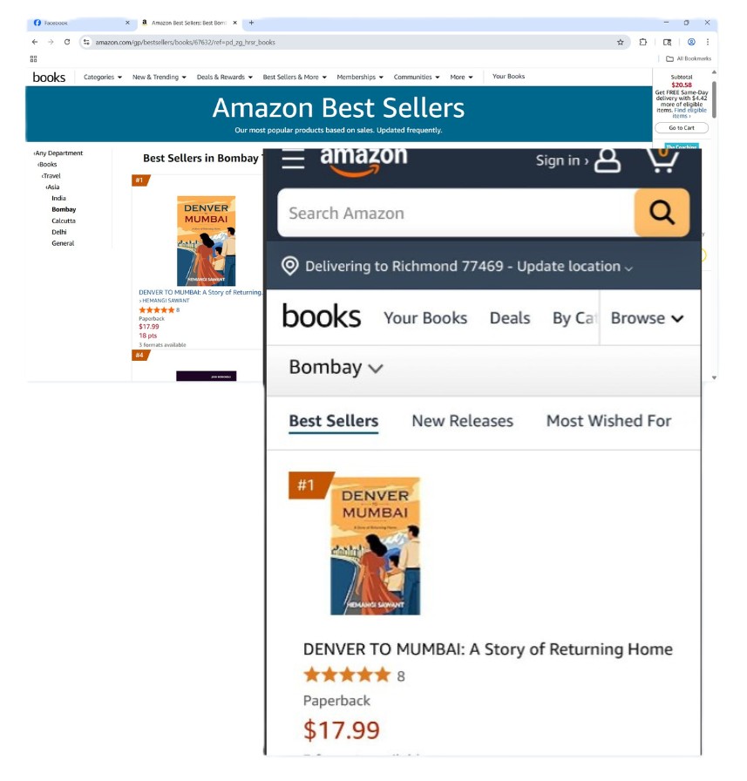The image size is (747, 781).
Task: Open the hamburger menu in the Amazon mobile header
Action: 293,160
